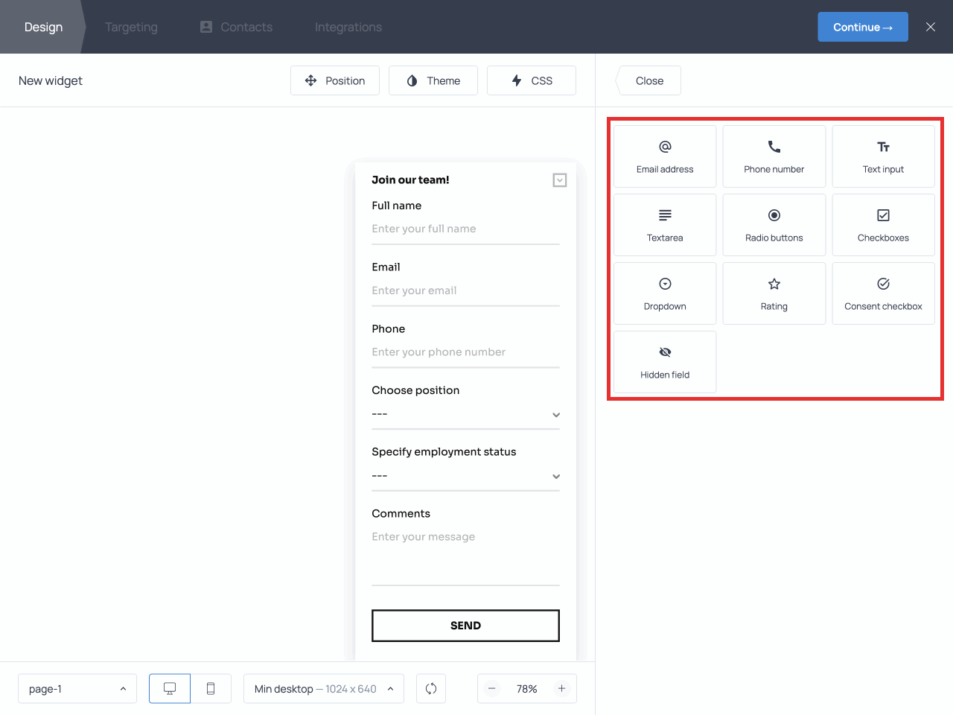The width and height of the screenshot is (953, 715).
Task: Open the CSS editor
Action: 531,80
